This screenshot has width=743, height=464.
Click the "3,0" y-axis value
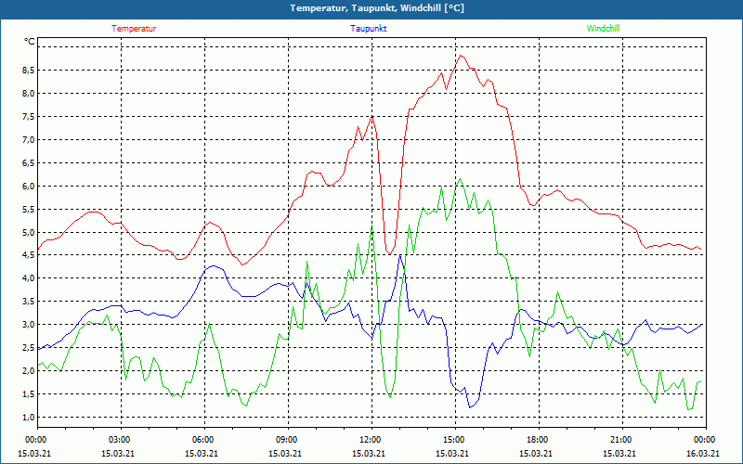click(30, 324)
